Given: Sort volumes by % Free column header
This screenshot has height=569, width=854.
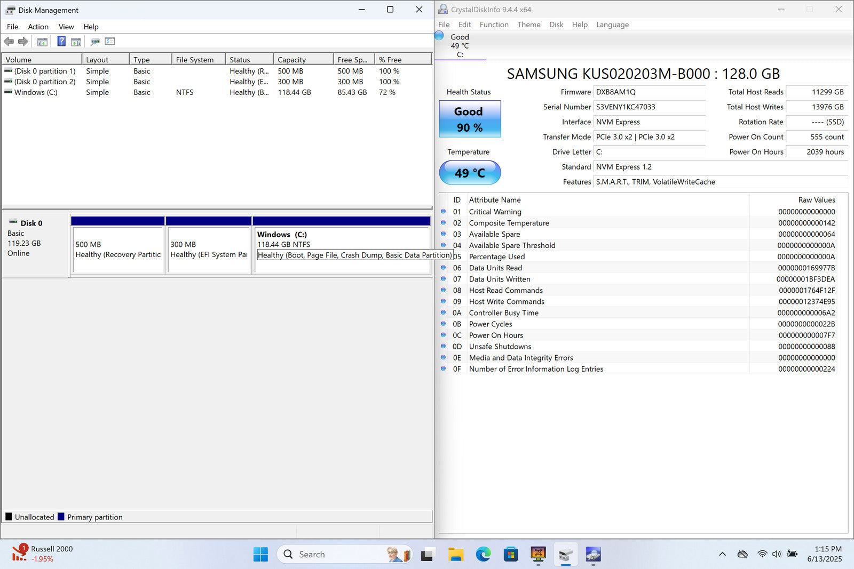Looking at the screenshot, I should [x=403, y=59].
